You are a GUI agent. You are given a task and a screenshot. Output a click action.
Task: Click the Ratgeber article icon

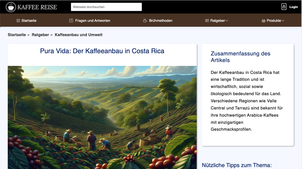tap(207, 21)
